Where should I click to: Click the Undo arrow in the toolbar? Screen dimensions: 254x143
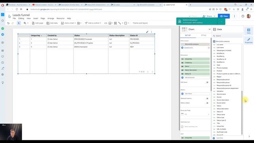click(8, 23)
